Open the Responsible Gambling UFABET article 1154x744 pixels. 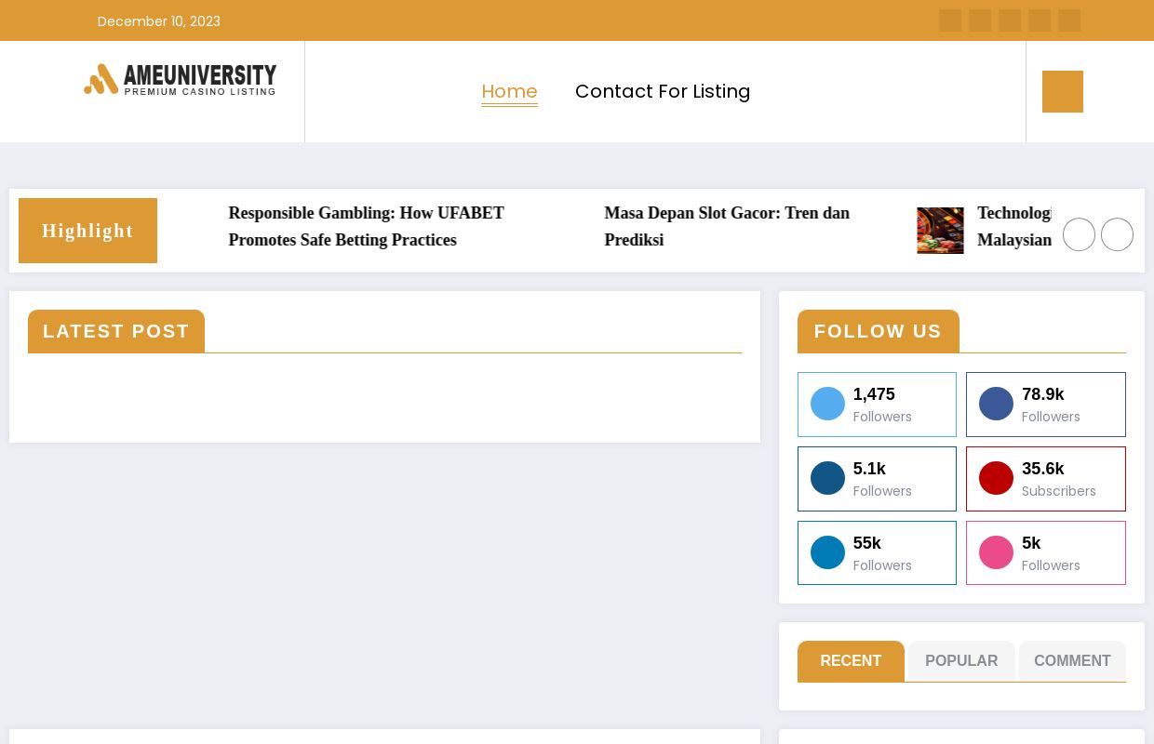pos(366,226)
